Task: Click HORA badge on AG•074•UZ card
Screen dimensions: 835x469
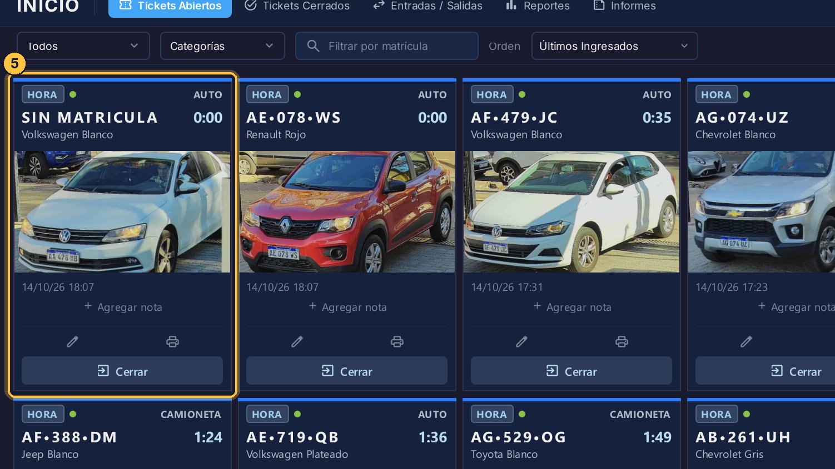Action: pyautogui.click(x=717, y=94)
